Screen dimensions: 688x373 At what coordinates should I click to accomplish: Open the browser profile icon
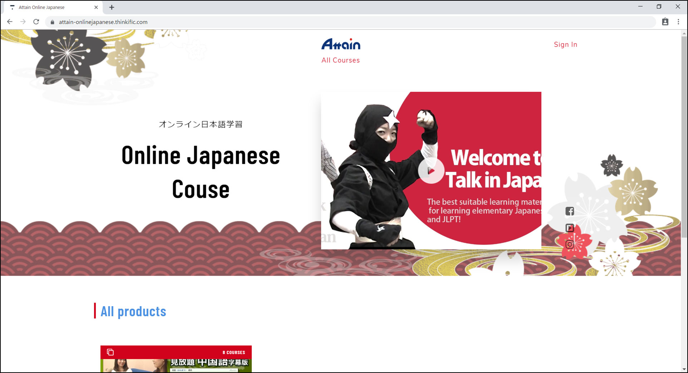point(665,22)
